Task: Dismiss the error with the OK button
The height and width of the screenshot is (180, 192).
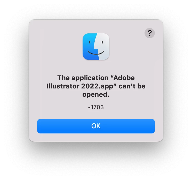Action: click(x=96, y=126)
